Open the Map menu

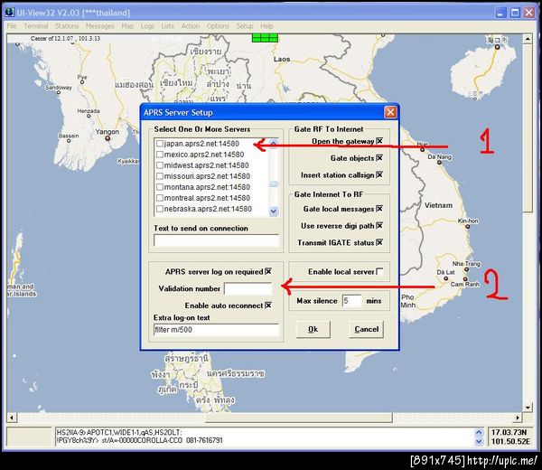127,26
